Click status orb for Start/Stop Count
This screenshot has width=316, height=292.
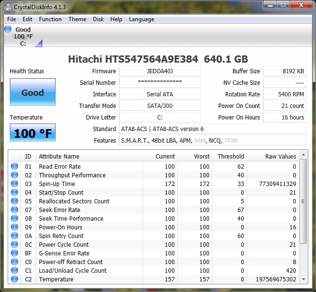coord(14,192)
